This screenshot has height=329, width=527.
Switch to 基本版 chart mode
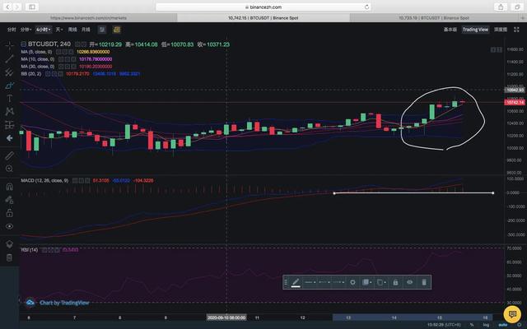tap(450, 30)
